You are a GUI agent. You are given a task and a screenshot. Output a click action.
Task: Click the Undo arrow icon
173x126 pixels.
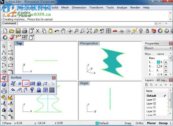57,31
